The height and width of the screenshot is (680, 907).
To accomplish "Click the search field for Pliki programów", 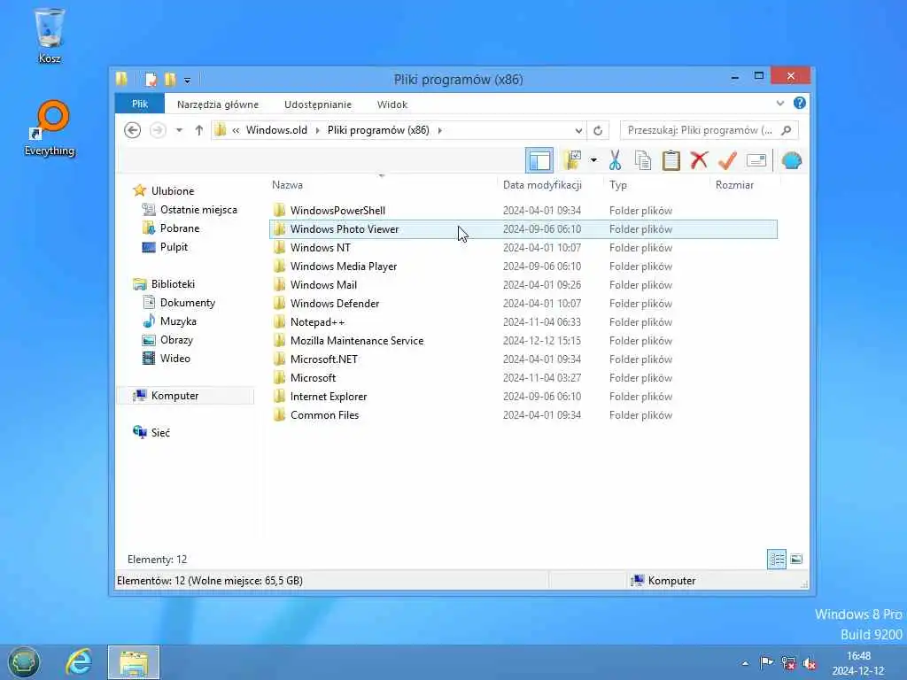I will point(709,130).
